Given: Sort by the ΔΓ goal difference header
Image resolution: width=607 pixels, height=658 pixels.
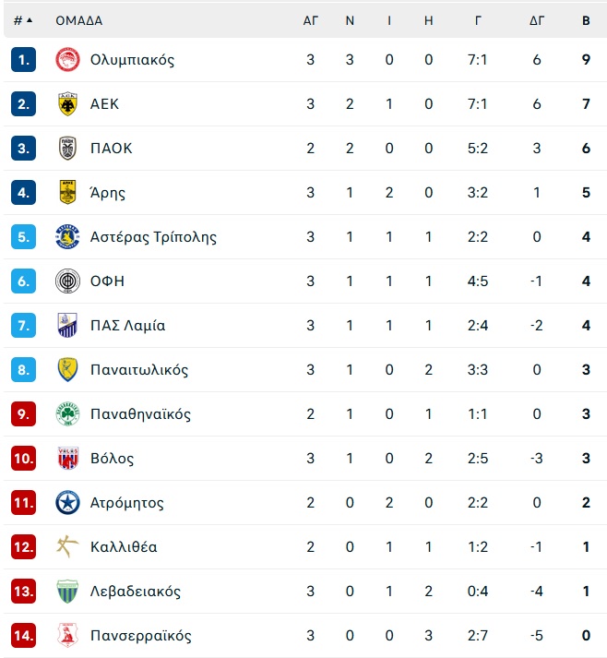Looking at the screenshot, I should tap(537, 20).
